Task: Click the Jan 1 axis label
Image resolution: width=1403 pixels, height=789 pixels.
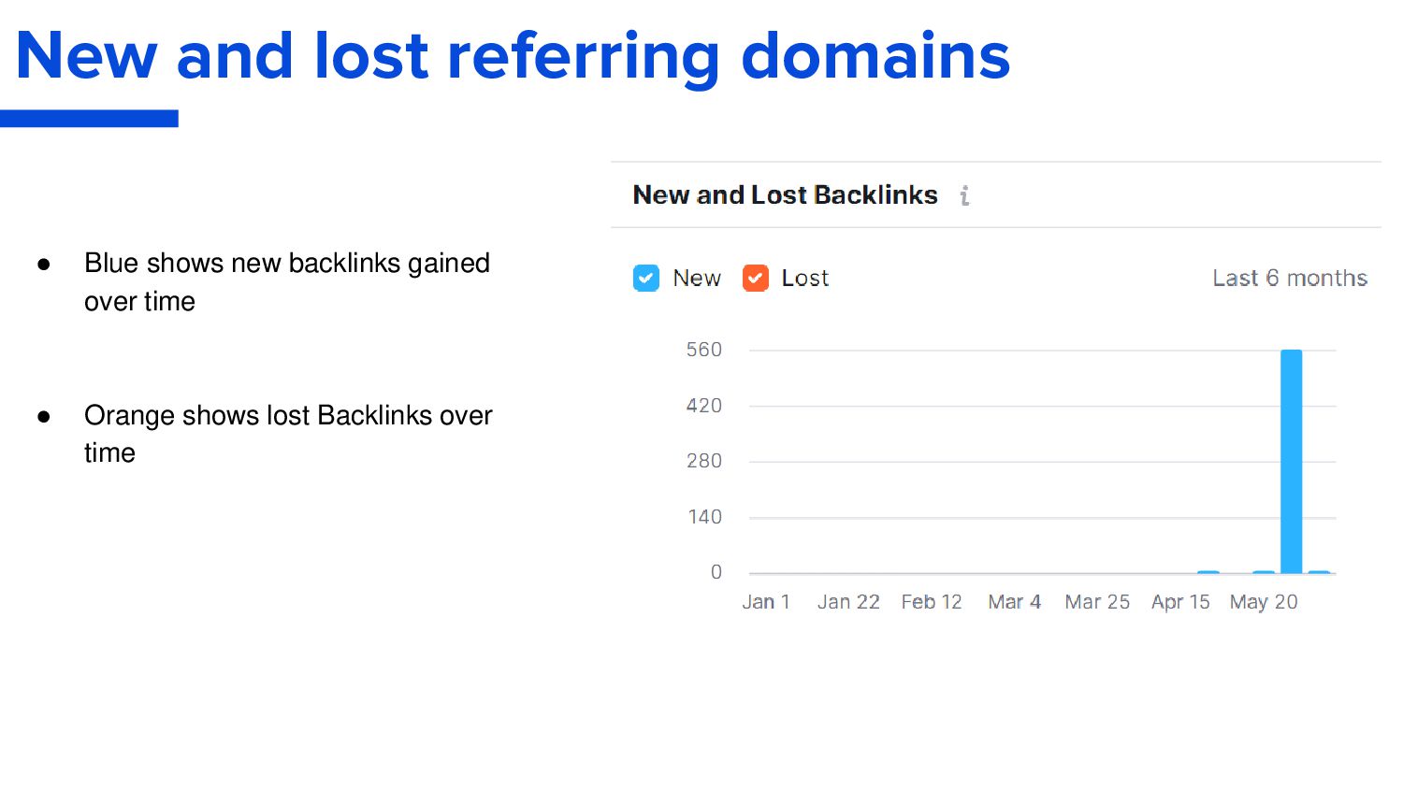Action: click(x=766, y=602)
